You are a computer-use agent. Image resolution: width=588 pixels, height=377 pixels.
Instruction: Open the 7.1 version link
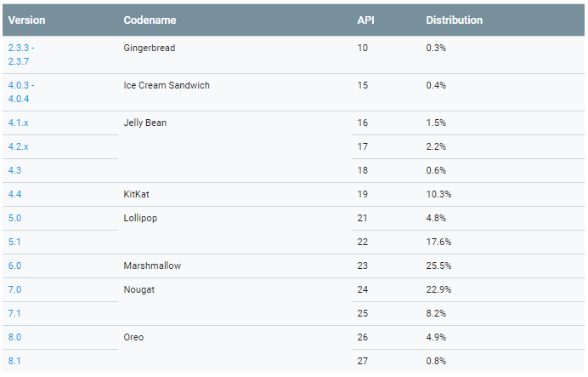[x=14, y=314]
